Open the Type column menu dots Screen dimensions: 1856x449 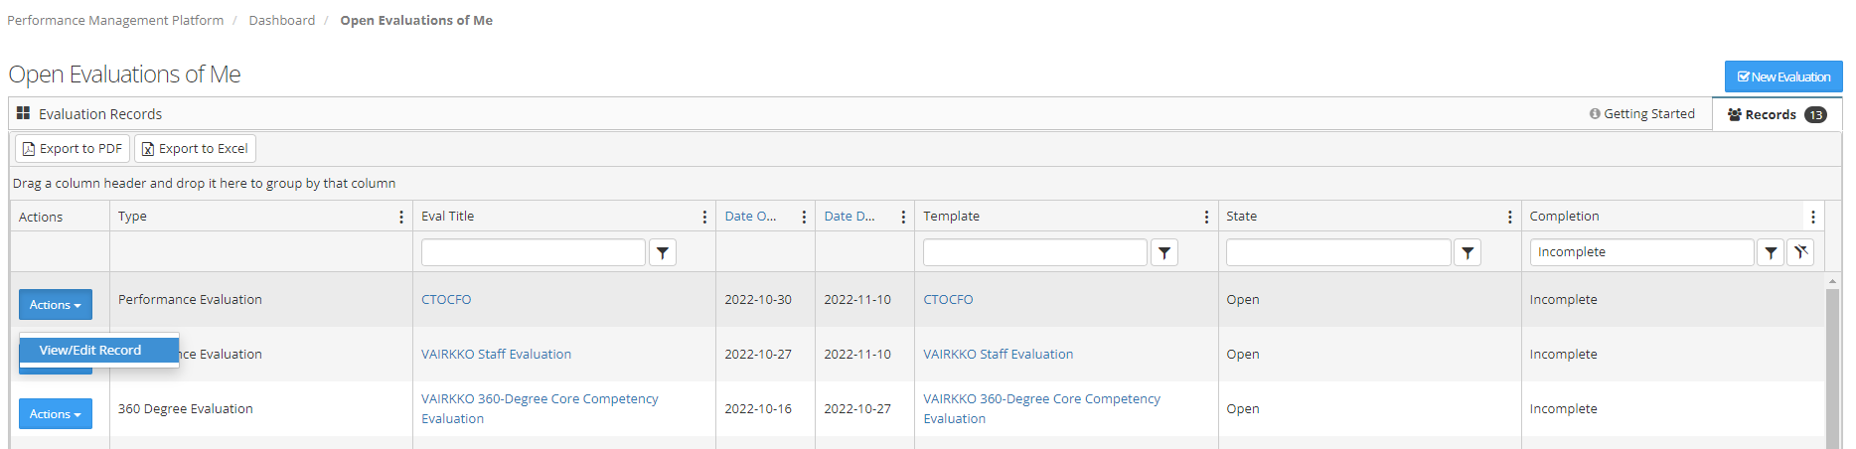click(x=401, y=217)
